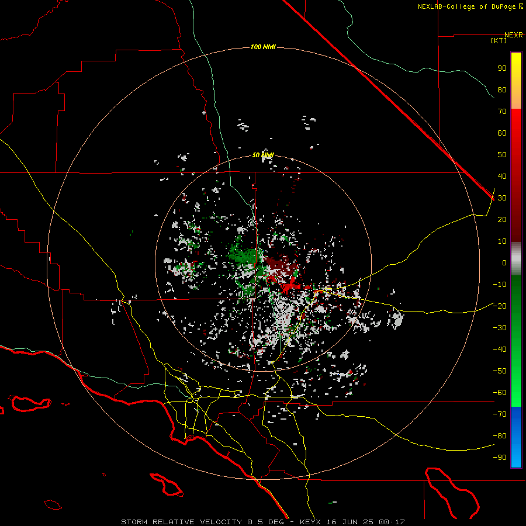The image size is (526, 526).
Task: Select the 30 knot scale label
Action: click(x=502, y=198)
